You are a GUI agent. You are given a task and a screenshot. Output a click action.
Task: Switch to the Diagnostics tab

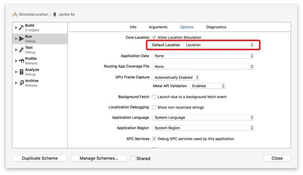coord(216,27)
